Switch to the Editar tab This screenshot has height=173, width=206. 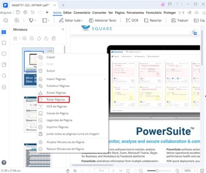coord(68,13)
